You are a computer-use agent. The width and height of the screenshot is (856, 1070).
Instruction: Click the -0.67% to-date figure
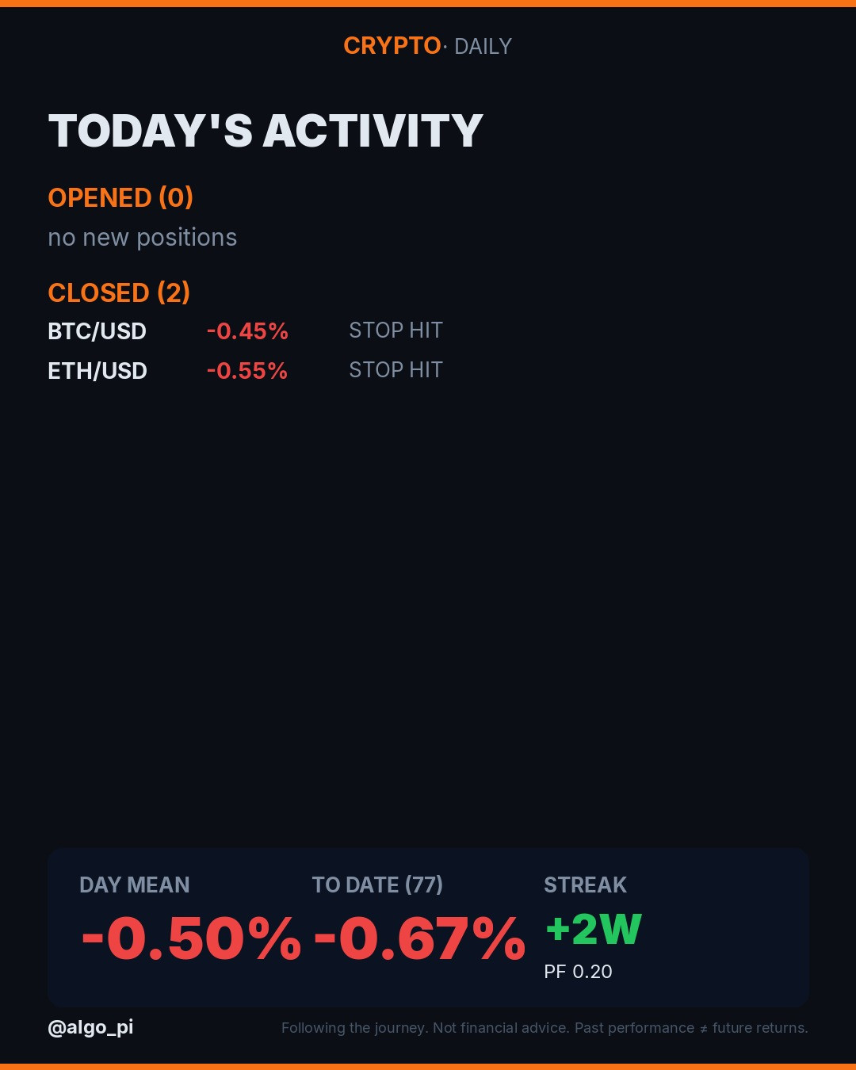420,939
